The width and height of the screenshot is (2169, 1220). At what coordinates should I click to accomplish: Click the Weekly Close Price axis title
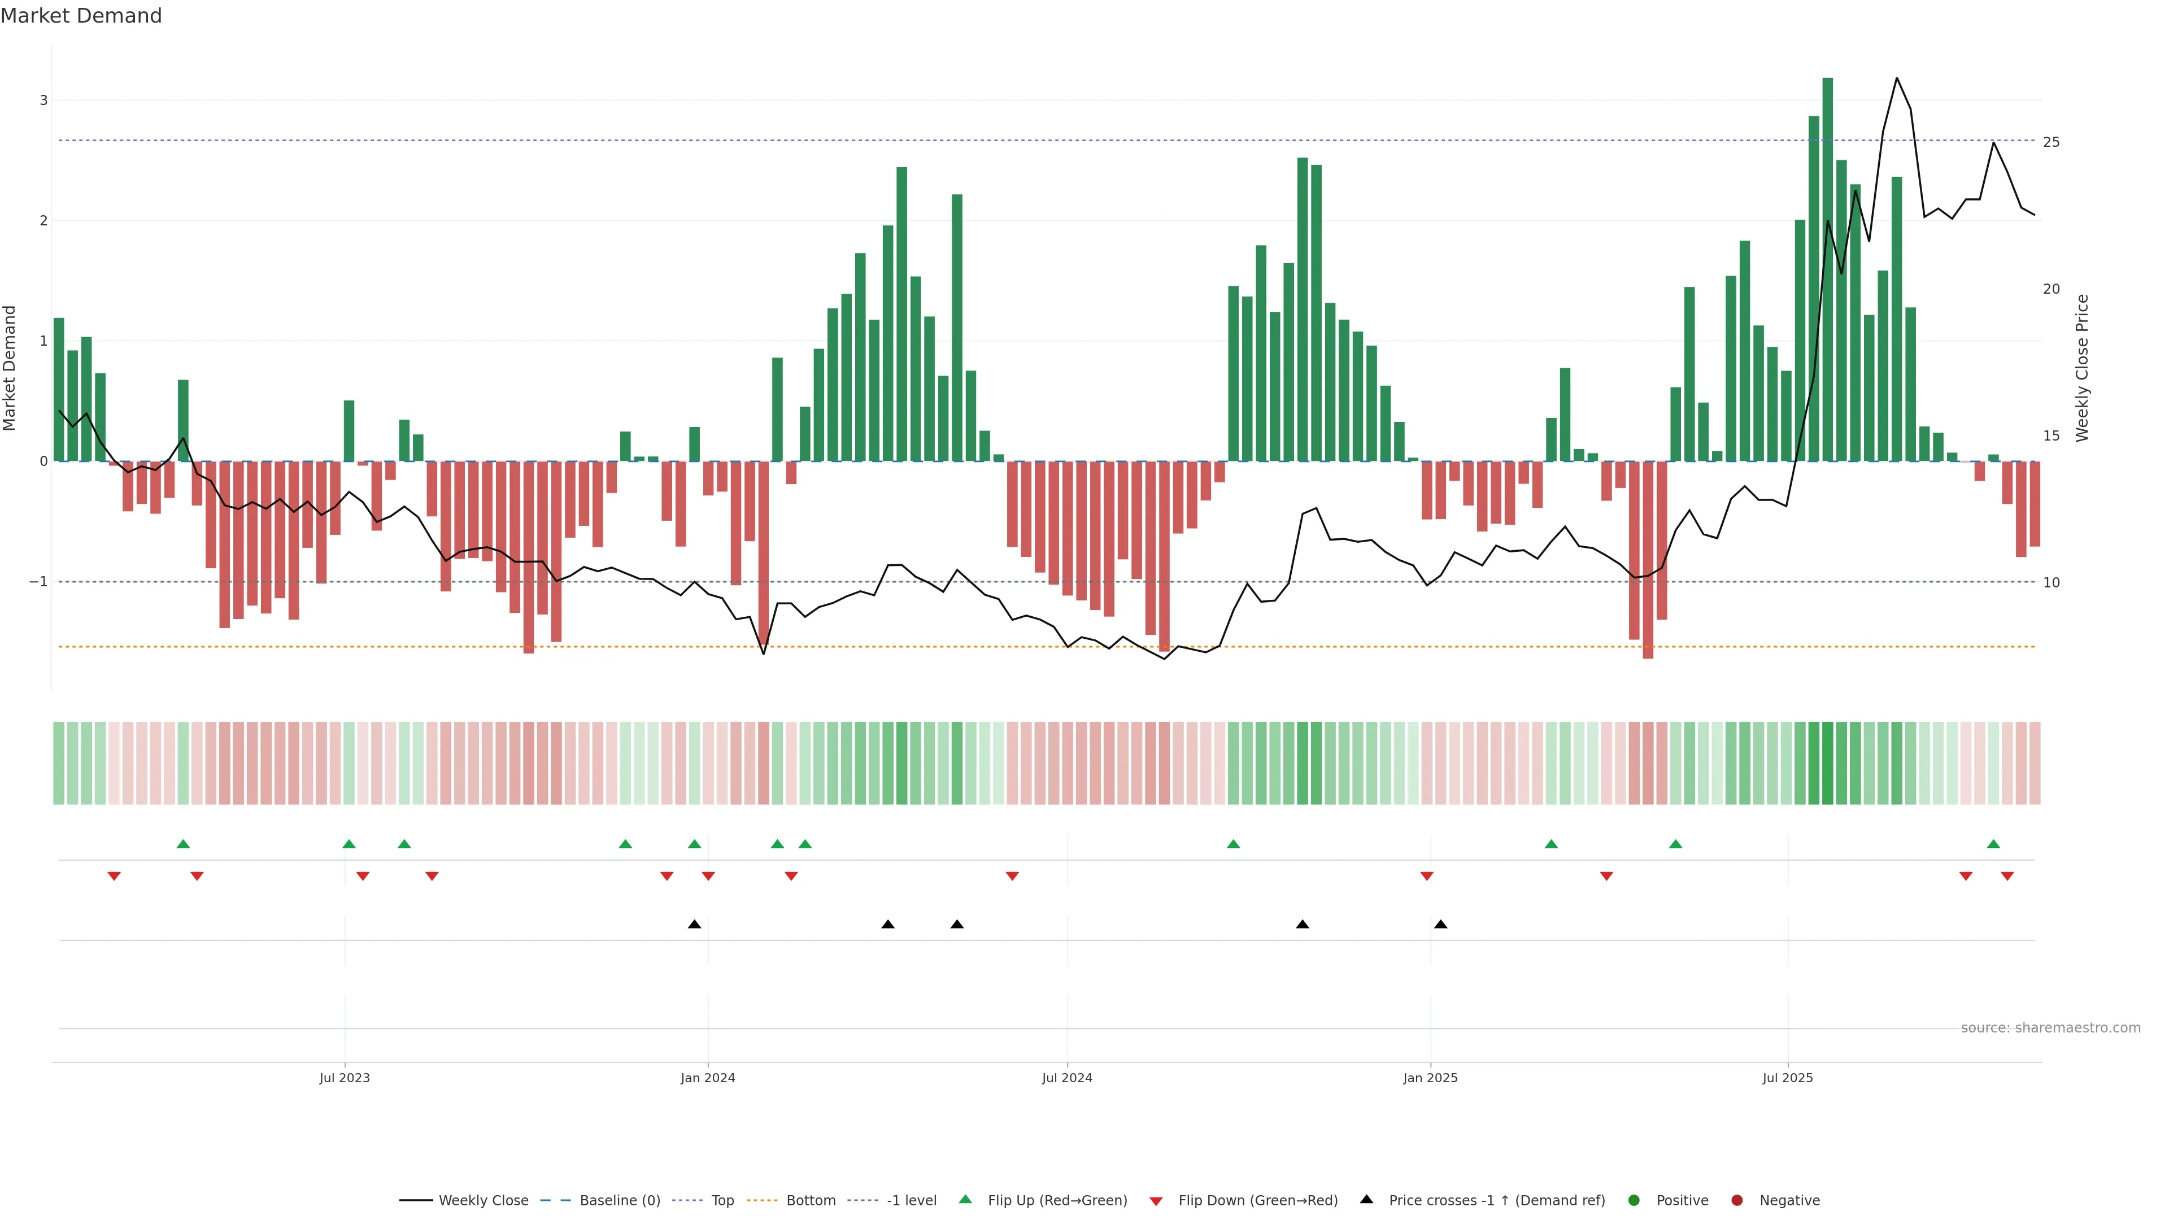[2082, 368]
